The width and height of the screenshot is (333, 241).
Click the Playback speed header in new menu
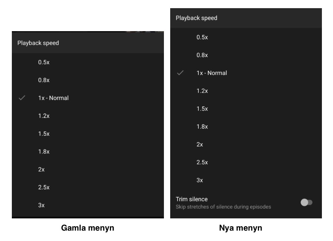[x=196, y=17]
